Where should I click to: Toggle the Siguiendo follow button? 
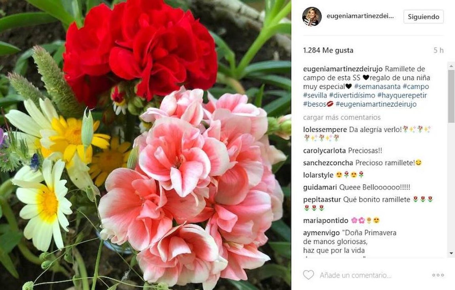pos(423,17)
